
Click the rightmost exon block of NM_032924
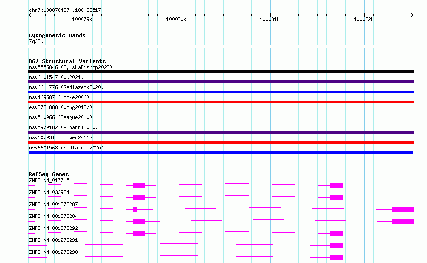click(336, 198)
